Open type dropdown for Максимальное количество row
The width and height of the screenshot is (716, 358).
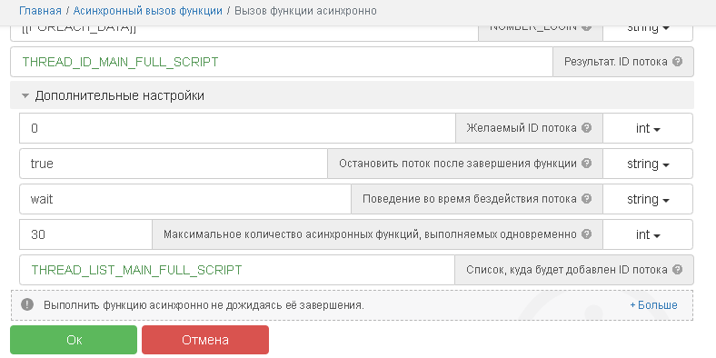point(648,234)
